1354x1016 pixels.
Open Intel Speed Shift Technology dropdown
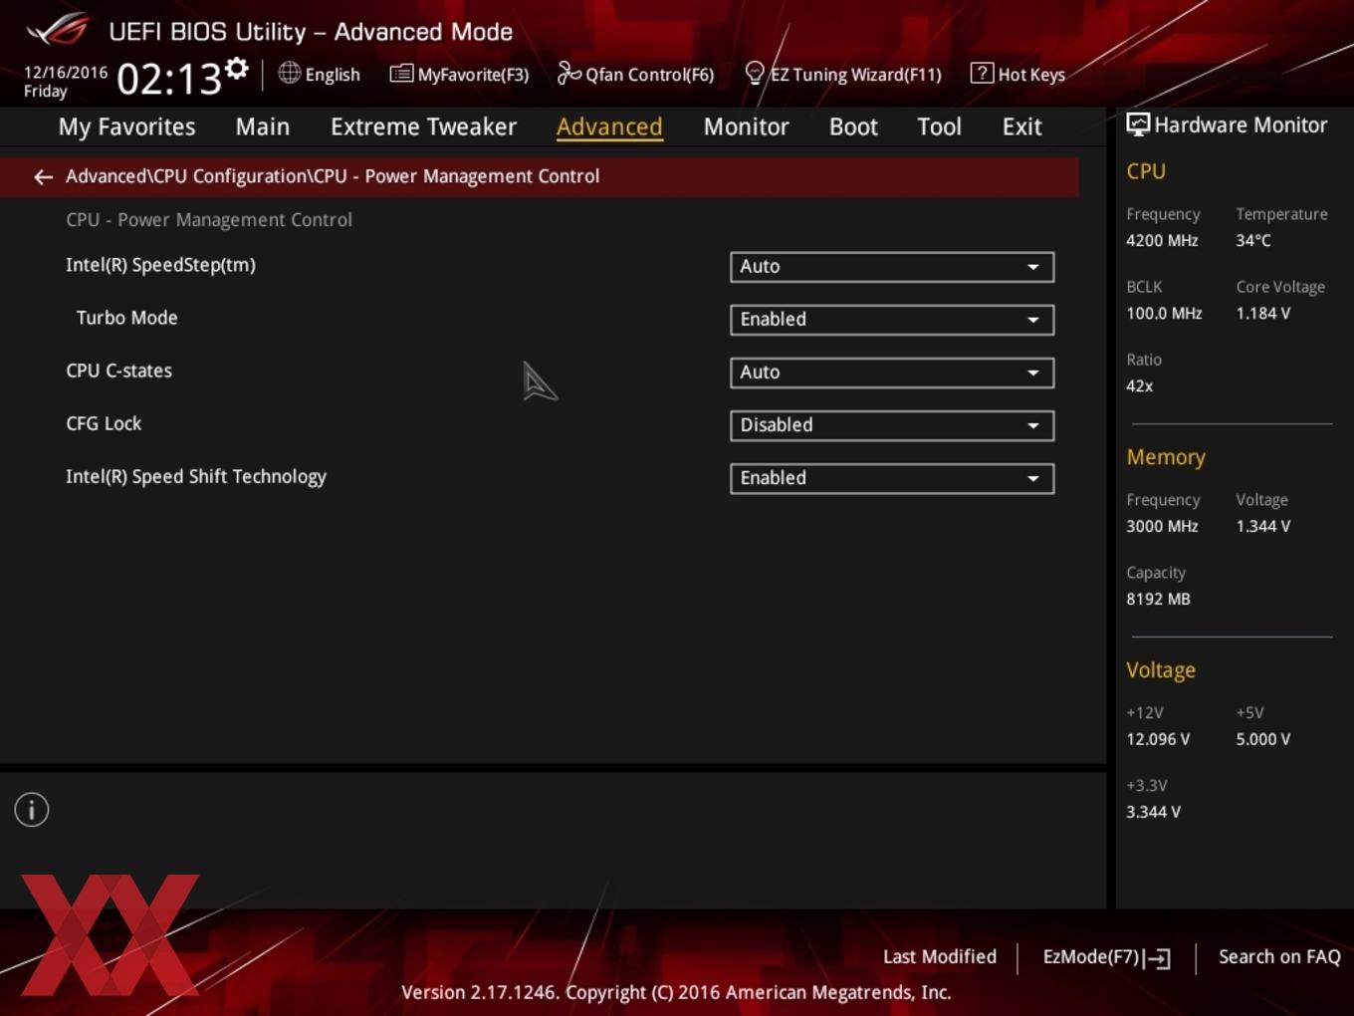(x=892, y=478)
